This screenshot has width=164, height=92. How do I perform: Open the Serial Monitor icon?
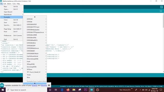161,7
